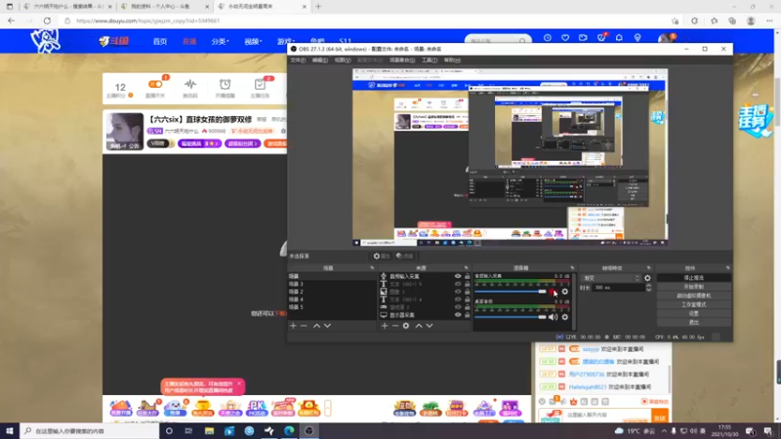
Task: Click the OBS Studio icon in Windows taskbar
Action: (308, 431)
